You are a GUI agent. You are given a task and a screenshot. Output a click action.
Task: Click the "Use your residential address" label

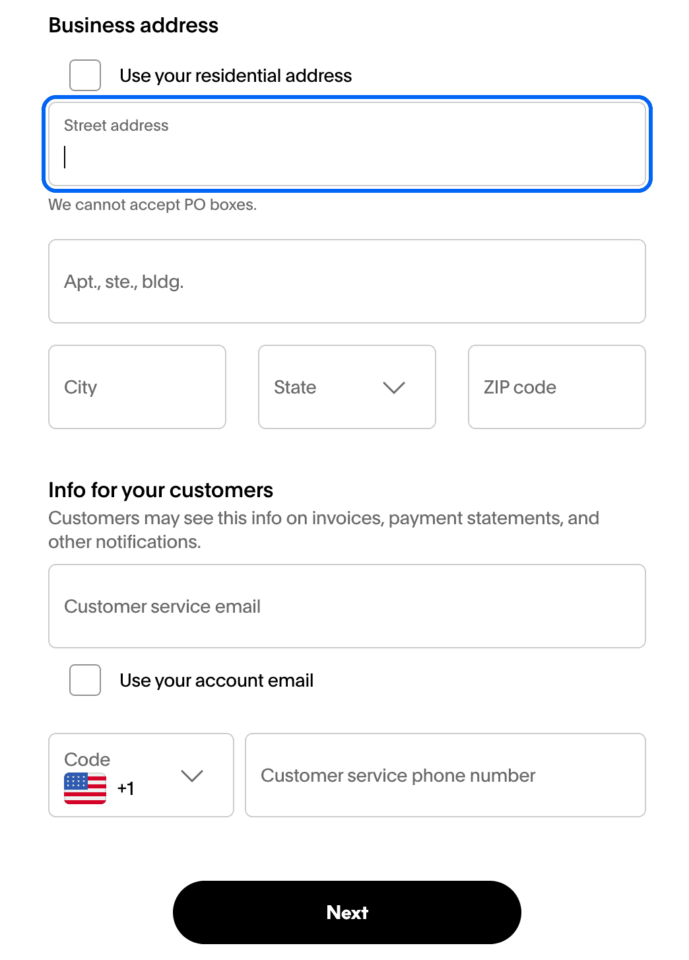coord(236,76)
